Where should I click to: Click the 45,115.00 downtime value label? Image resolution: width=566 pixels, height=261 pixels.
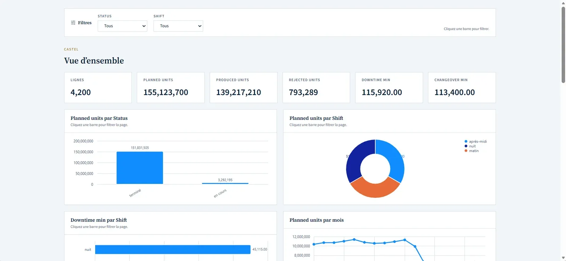[260, 249]
